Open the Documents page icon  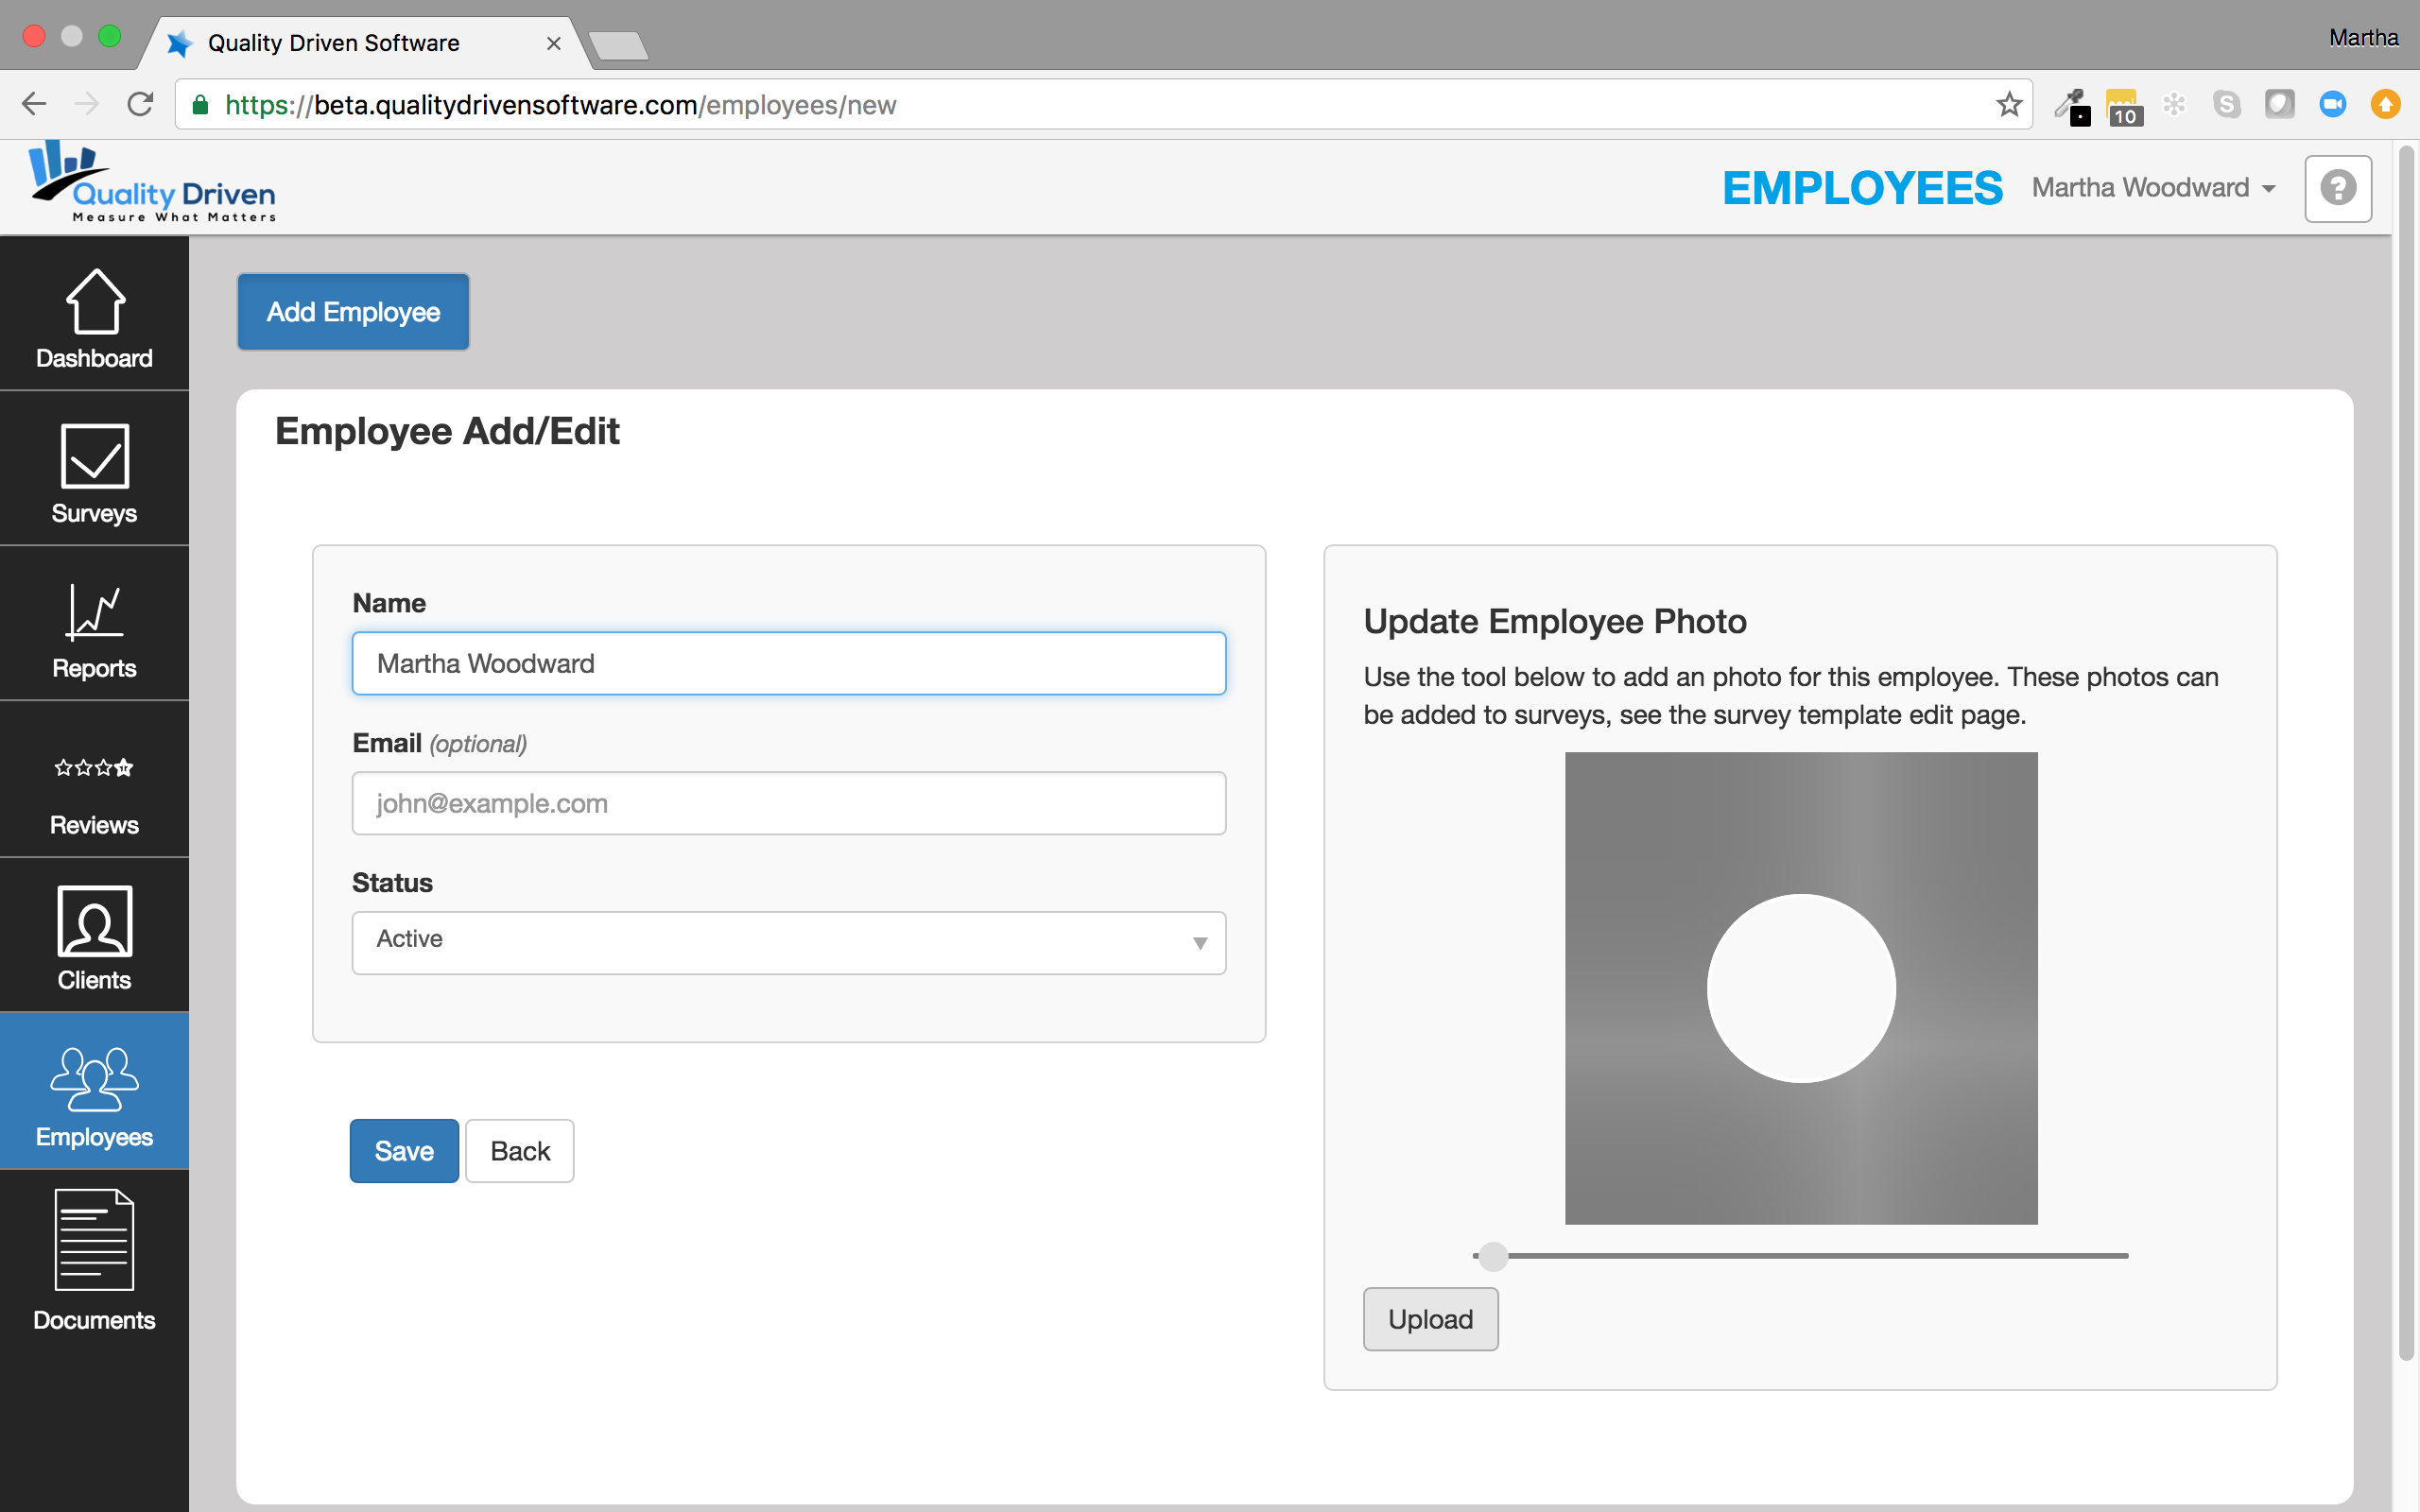pos(95,1240)
